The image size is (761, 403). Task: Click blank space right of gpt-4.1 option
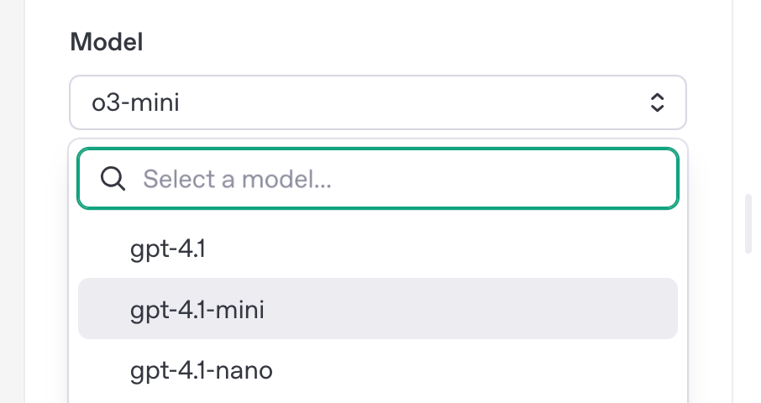pos(437,249)
